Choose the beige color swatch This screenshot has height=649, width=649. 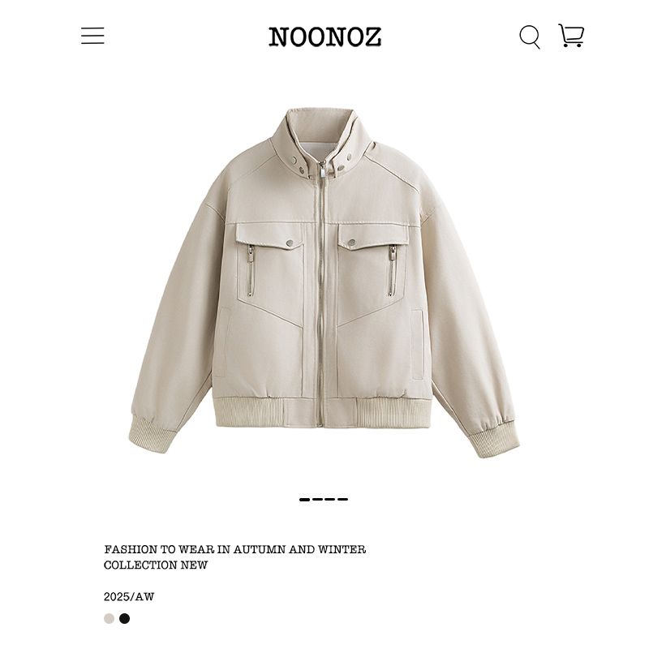tap(109, 619)
